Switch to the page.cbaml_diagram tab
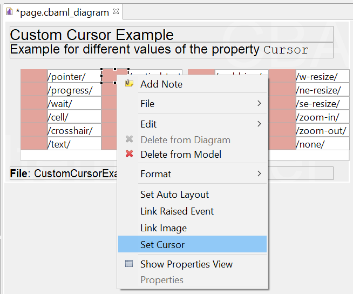This screenshot has height=294, width=353. point(62,12)
